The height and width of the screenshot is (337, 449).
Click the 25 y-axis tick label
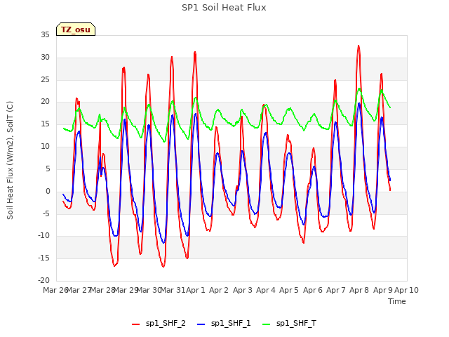tap(45, 79)
